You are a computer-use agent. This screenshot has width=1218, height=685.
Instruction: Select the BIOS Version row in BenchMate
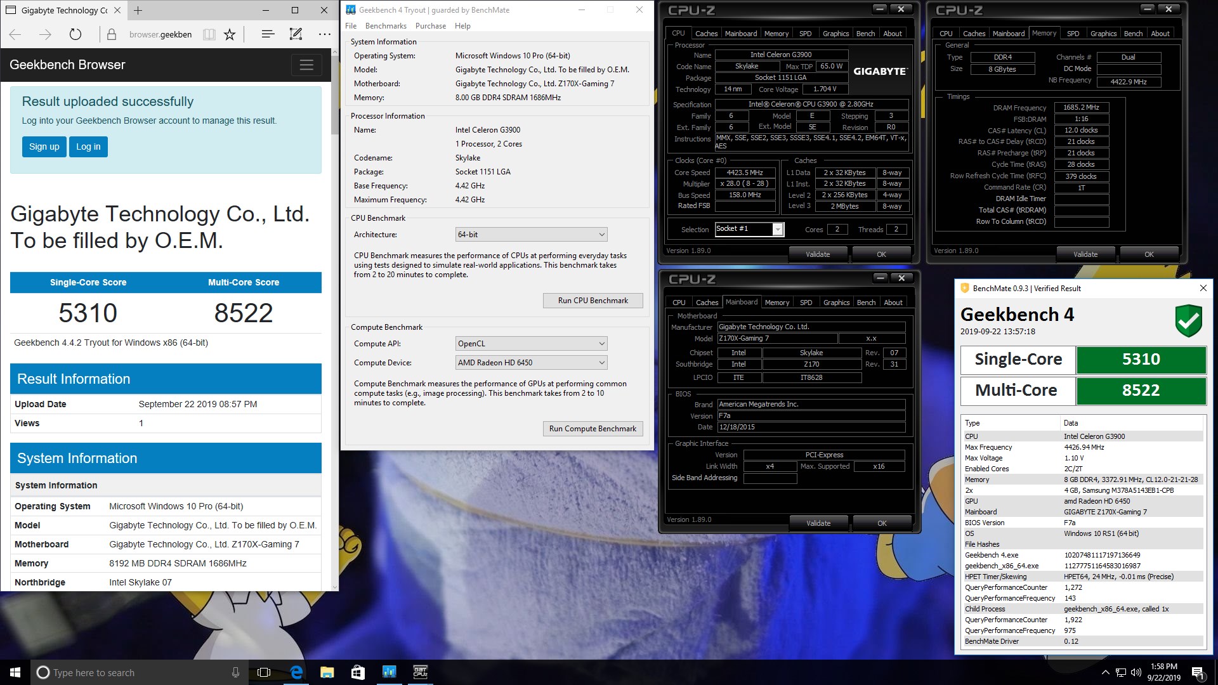[1083, 523]
